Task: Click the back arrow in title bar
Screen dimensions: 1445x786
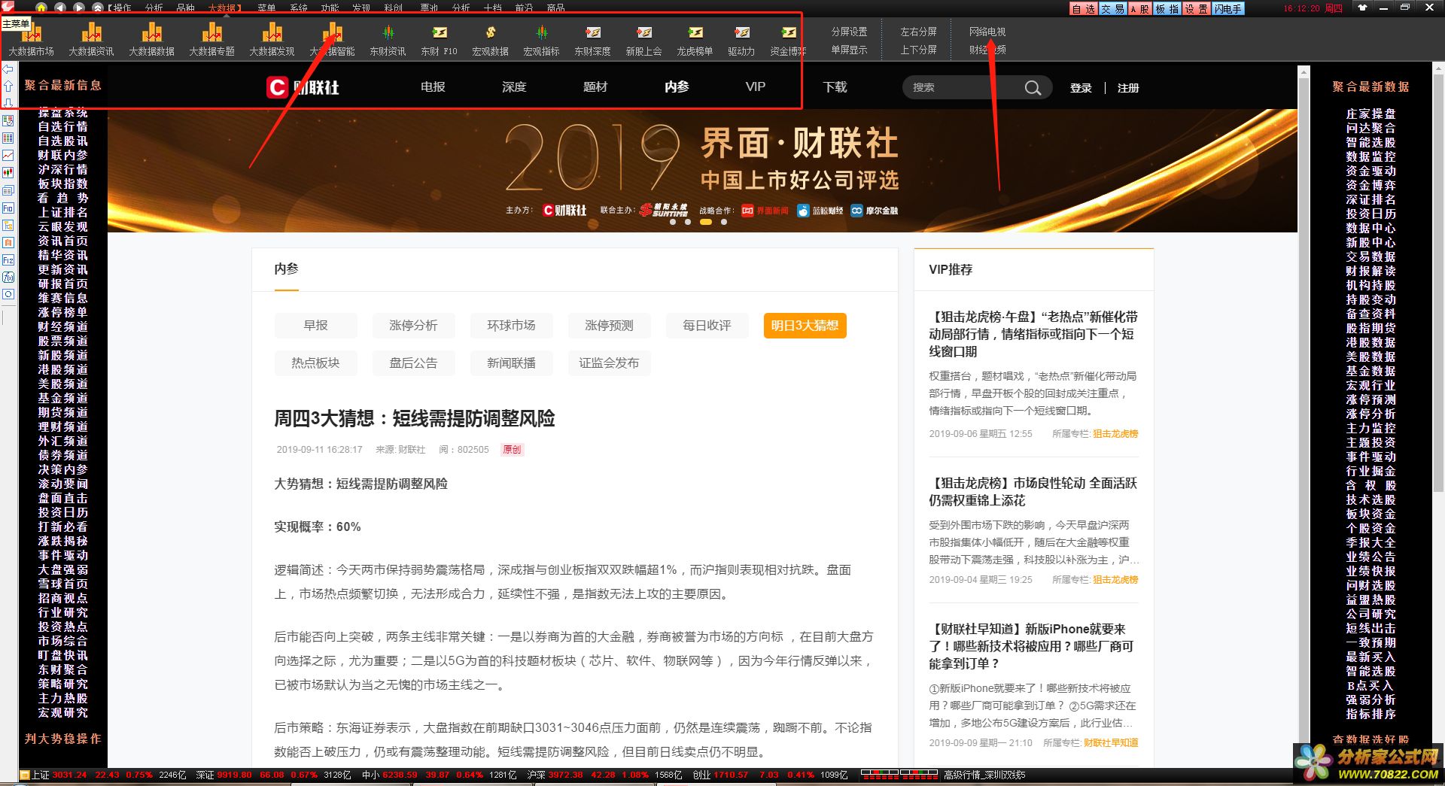Action: [60, 8]
